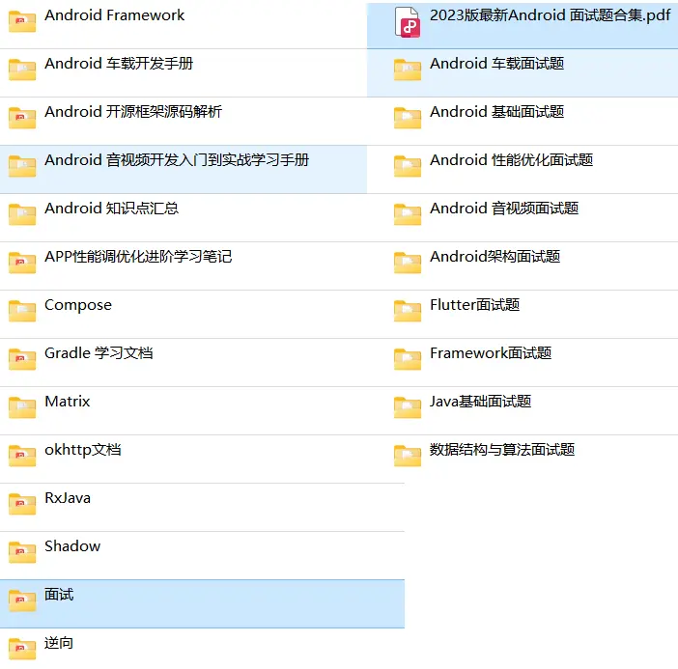Select the RxJava folder name
The image size is (678, 669).
click(x=68, y=498)
